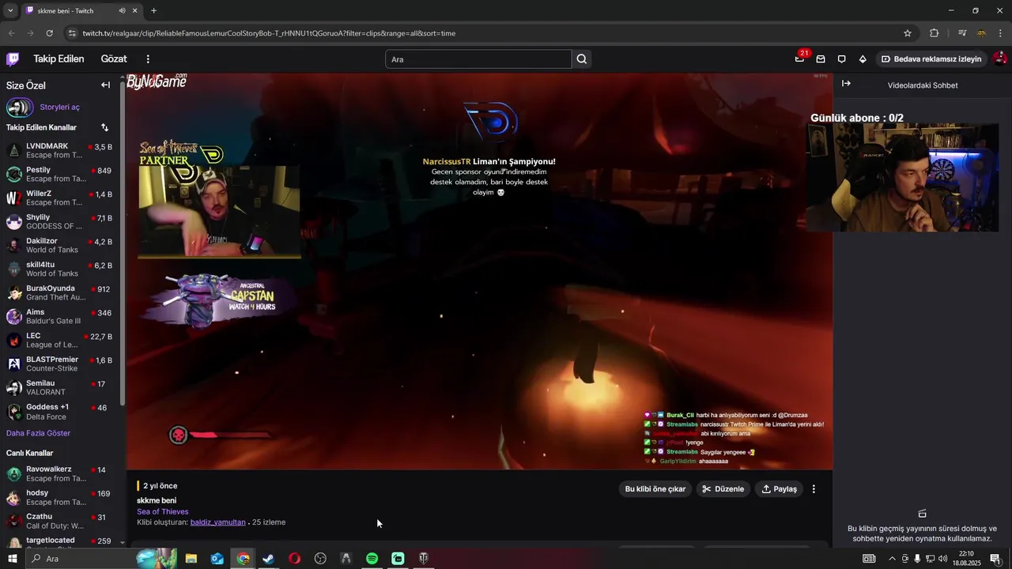This screenshot has height=569, width=1012.
Task: Open Opera browser from the taskbar
Action: click(294, 559)
